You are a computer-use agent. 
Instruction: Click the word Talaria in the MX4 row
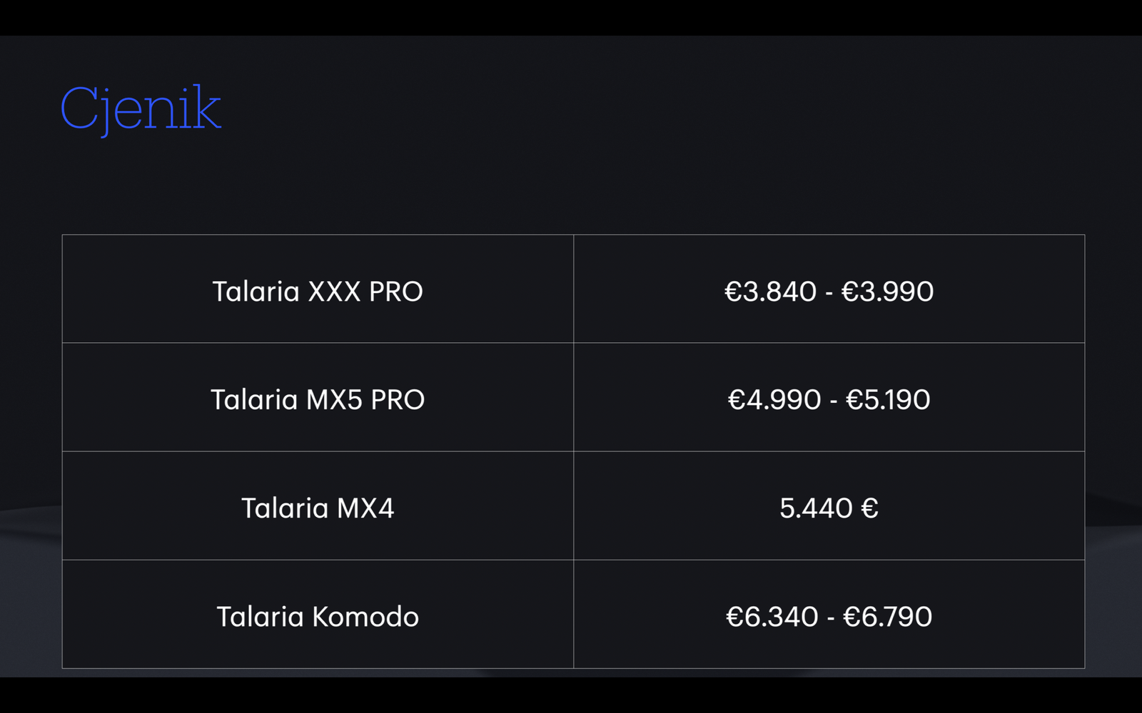(x=285, y=508)
